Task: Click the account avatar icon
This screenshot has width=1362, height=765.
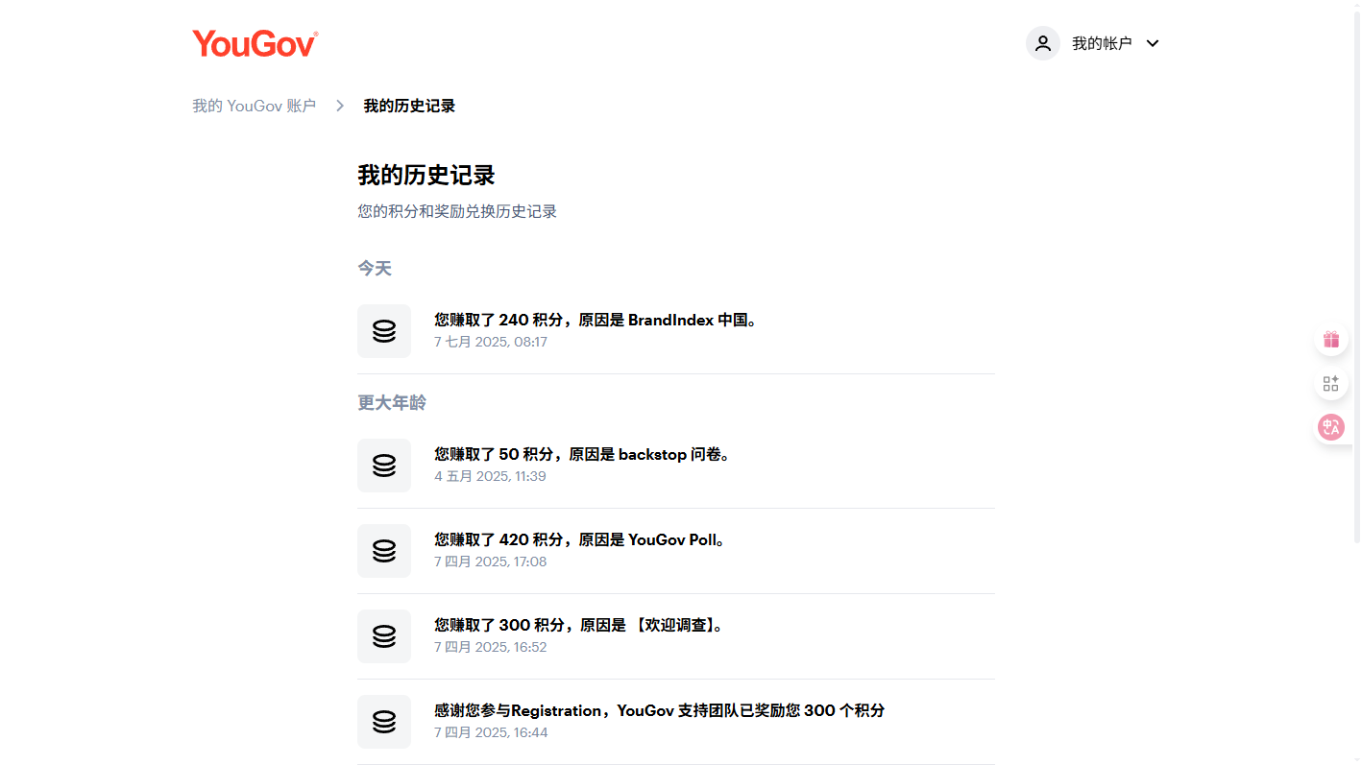Action: coord(1043,43)
